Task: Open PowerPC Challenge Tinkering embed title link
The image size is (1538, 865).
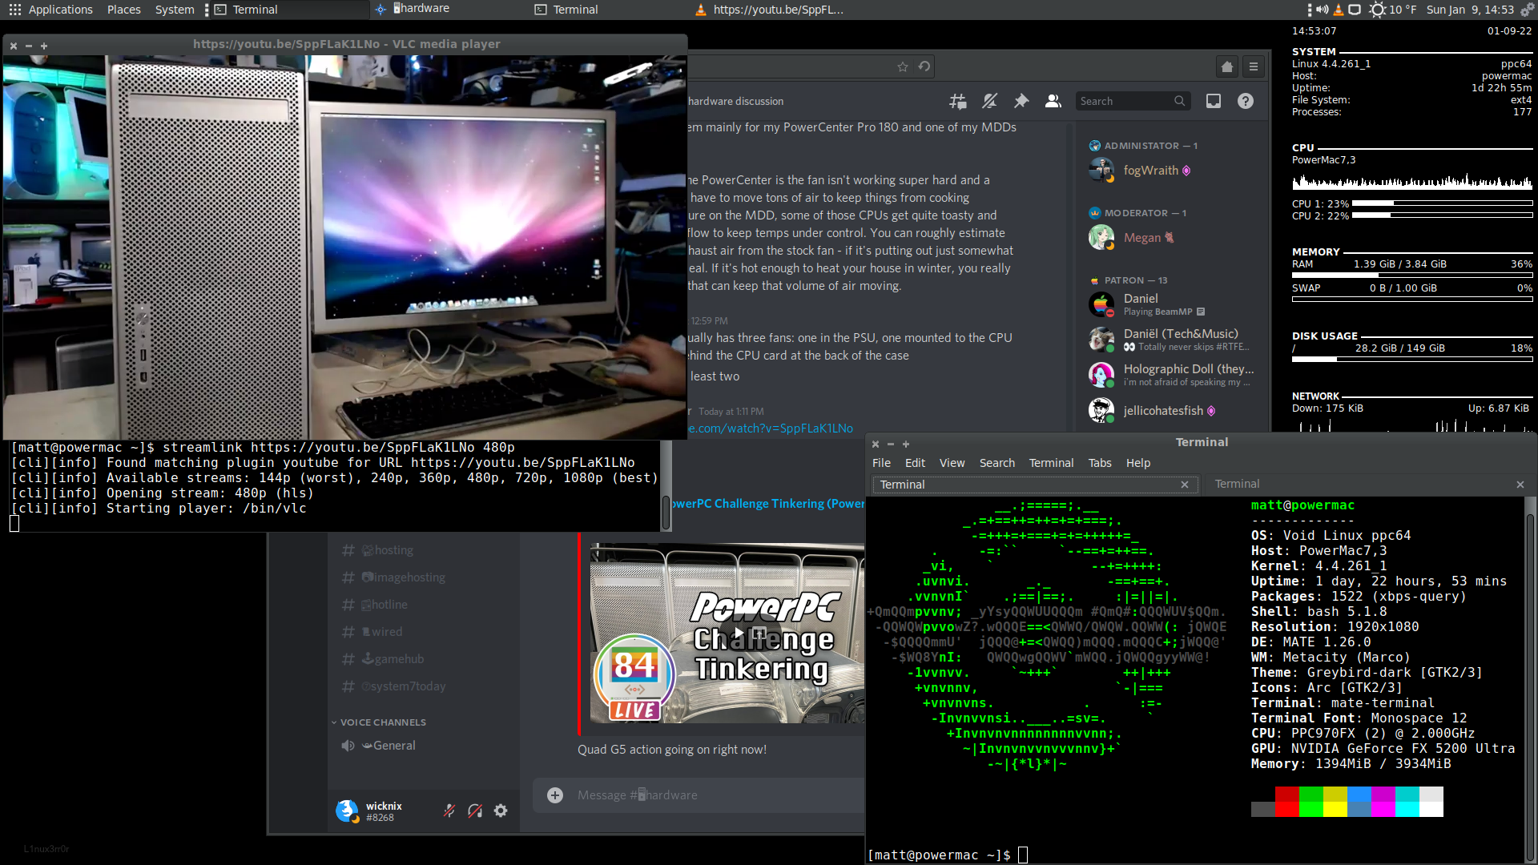Action: click(x=767, y=504)
